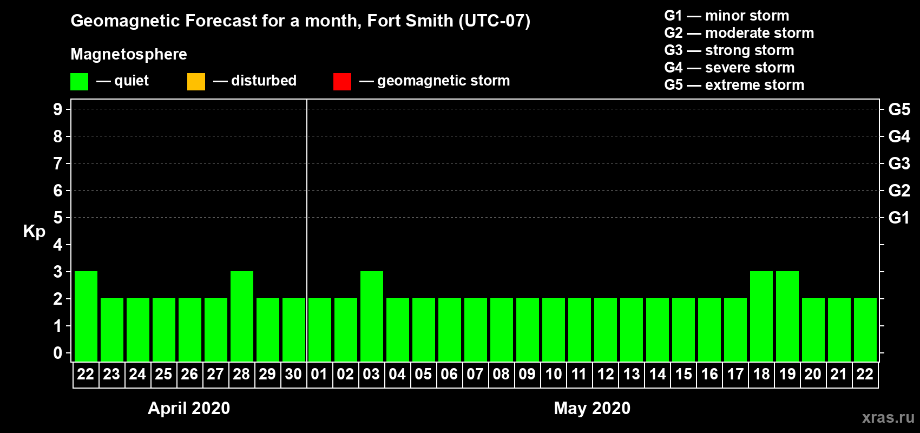
Task: Click date label '30' on the axis
Action: point(293,374)
